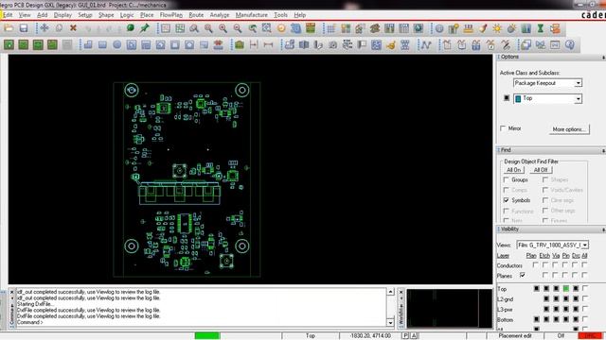Open the Display menu
The width and height of the screenshot is (606, 340).
[x=62, y=15]
